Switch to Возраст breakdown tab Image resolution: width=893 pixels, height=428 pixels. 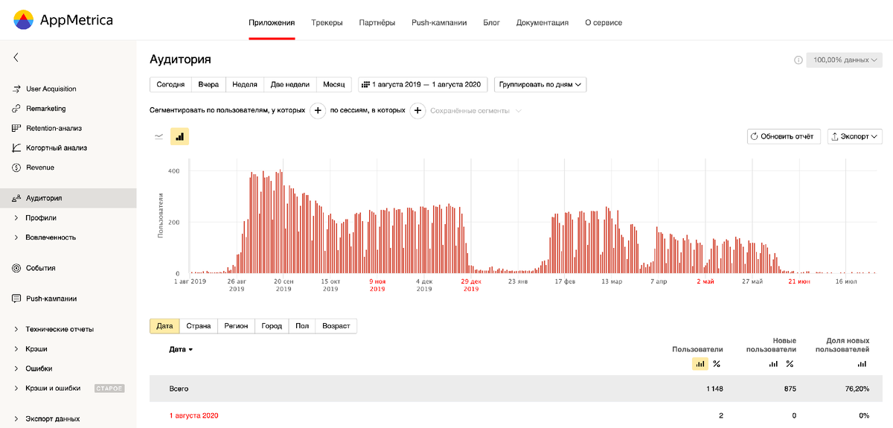click(336, 326)
